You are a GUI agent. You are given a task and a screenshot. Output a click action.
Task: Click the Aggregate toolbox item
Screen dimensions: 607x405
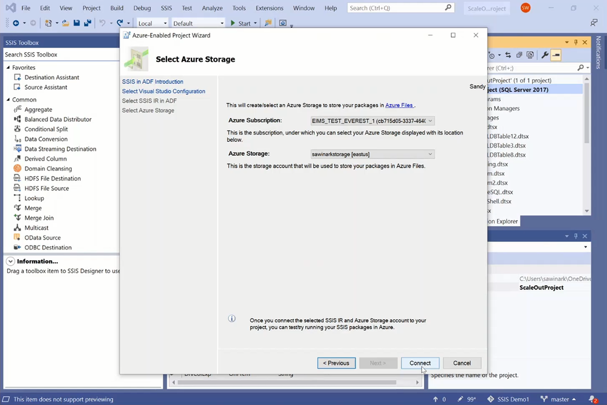coord(38,109)
